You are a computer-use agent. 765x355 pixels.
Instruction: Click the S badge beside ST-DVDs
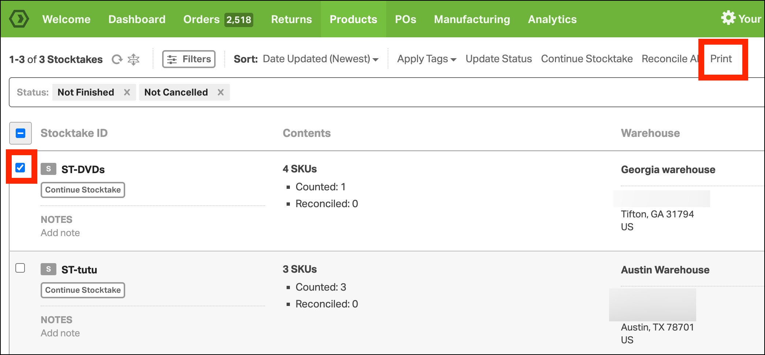click(48, 169)
